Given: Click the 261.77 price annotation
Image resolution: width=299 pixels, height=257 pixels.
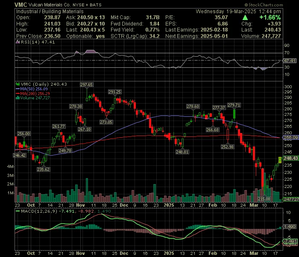Looking at the screenshot, I should pos(59,126).
